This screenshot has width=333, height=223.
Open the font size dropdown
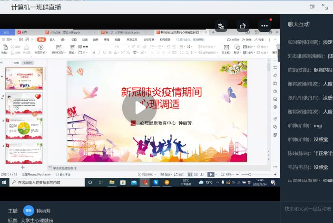(x=128, y=46)
